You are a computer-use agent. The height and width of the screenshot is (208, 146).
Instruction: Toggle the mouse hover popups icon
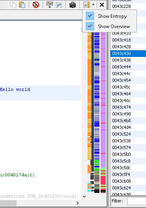pyautogui.click(x=36, y=5)
